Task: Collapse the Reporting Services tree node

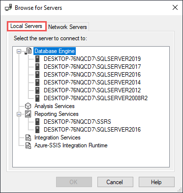Action: point(19,114)
